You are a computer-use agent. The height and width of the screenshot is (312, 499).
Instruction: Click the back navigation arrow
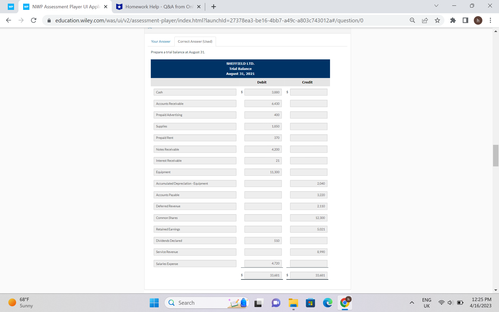coord(9,20)
